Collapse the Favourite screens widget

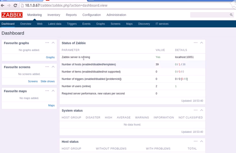pos(53,67)
